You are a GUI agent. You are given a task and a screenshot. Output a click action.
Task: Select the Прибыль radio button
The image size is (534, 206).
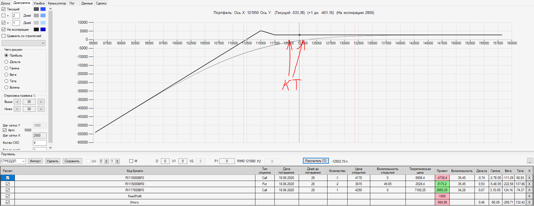click(x=6, y=55)
